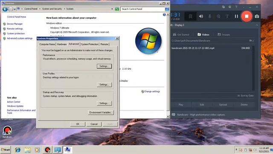Open the Bandicam help question mark icon

[x=236, y=7]
